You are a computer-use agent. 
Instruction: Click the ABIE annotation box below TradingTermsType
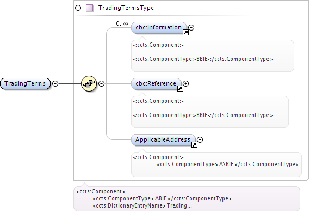click(x=187, y=199)
